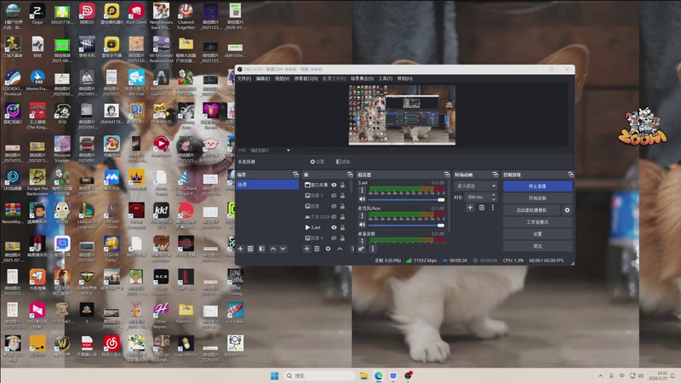Toggle lock on 3.avi source
Image resolution: width=681 pixels, height=383 pixels.
coord(343,227)
